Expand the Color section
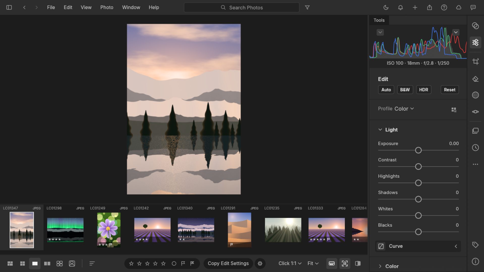Viewport: 484px width, 272px height. 380,266
